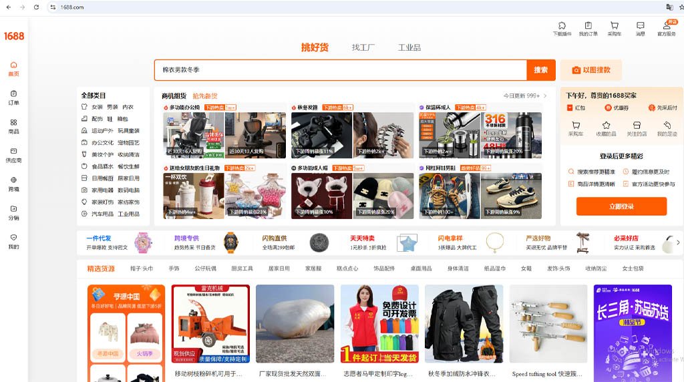Open 官方服务 official service icon
The width and height of the screenshot is (684, 382).
[666, 28]
